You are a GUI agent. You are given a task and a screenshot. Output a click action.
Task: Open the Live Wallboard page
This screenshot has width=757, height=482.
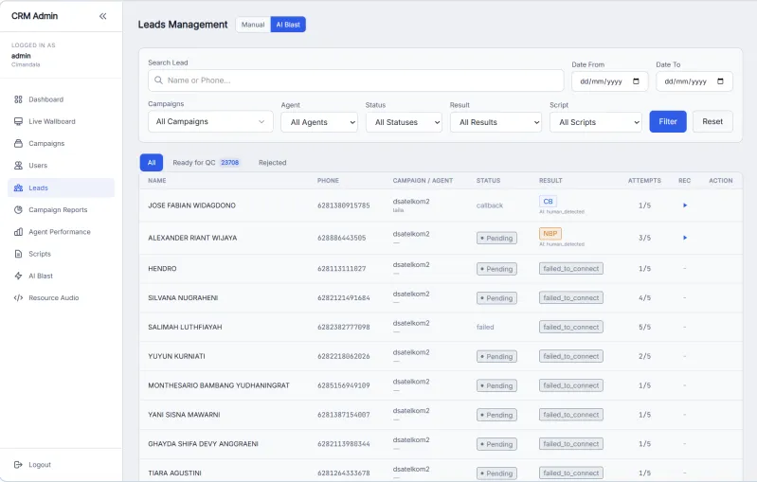click(62, 121)
